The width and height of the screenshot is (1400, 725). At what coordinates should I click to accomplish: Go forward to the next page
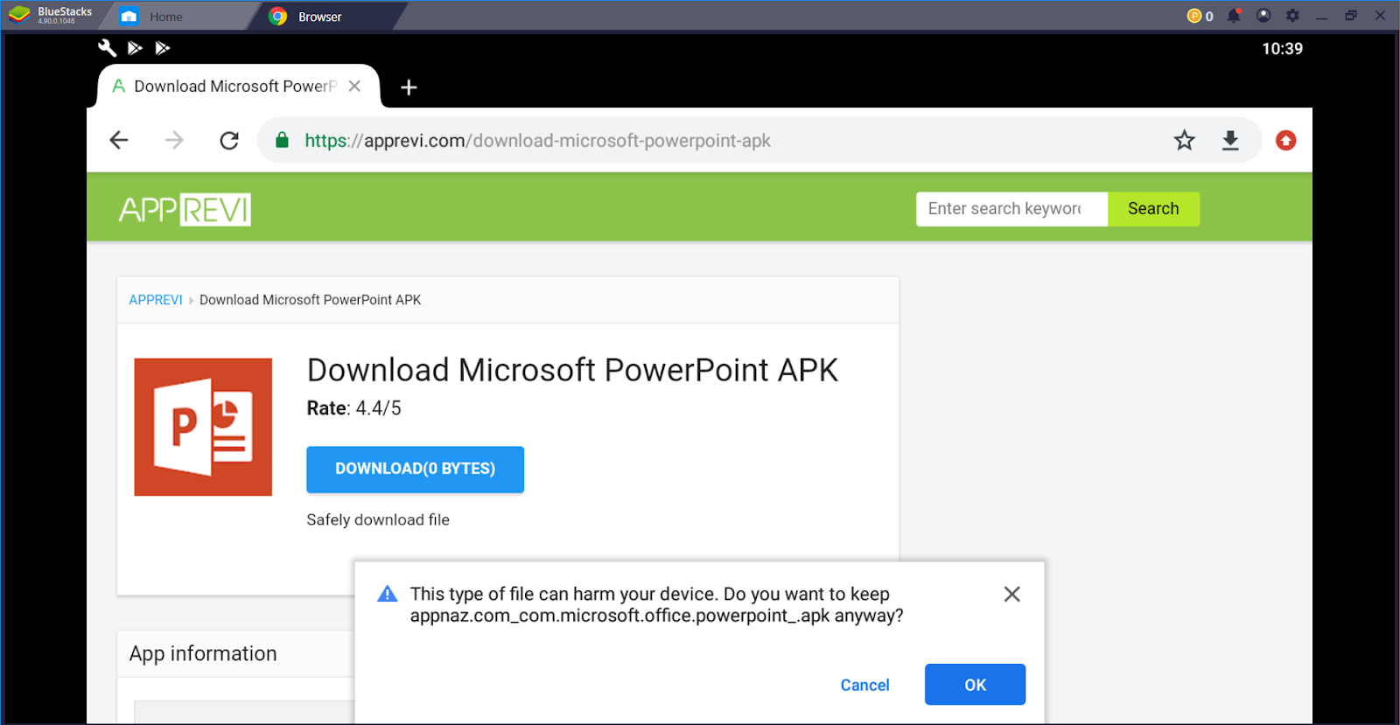174,140
